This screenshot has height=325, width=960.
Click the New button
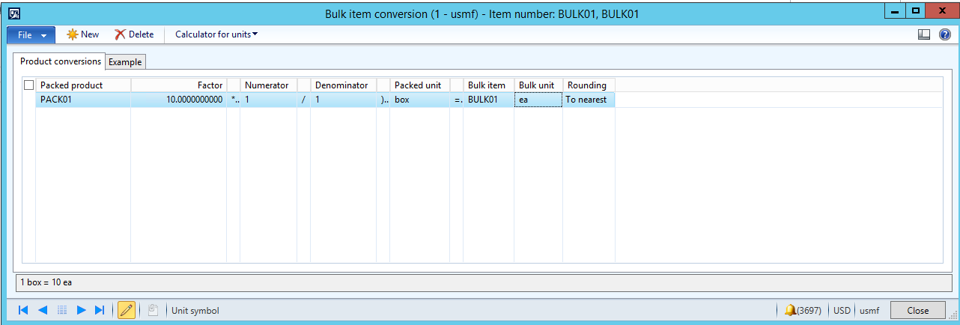pos(83,34)
